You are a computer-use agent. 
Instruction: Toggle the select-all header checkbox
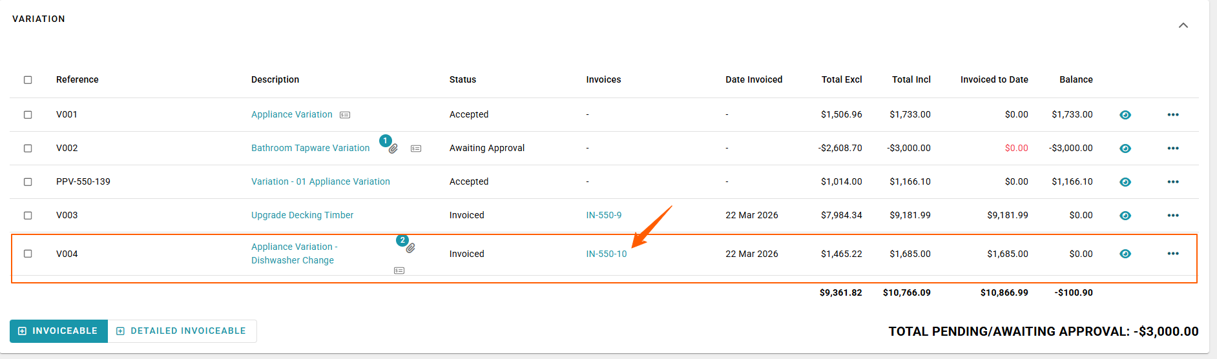(x=28, y=80)
